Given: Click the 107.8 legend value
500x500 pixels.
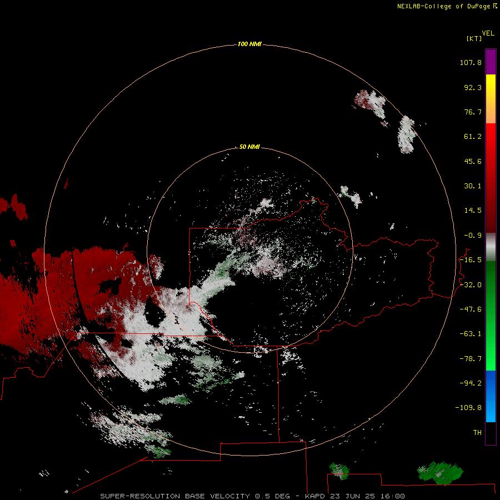Looking at the screenshot, I should point(471,62).
